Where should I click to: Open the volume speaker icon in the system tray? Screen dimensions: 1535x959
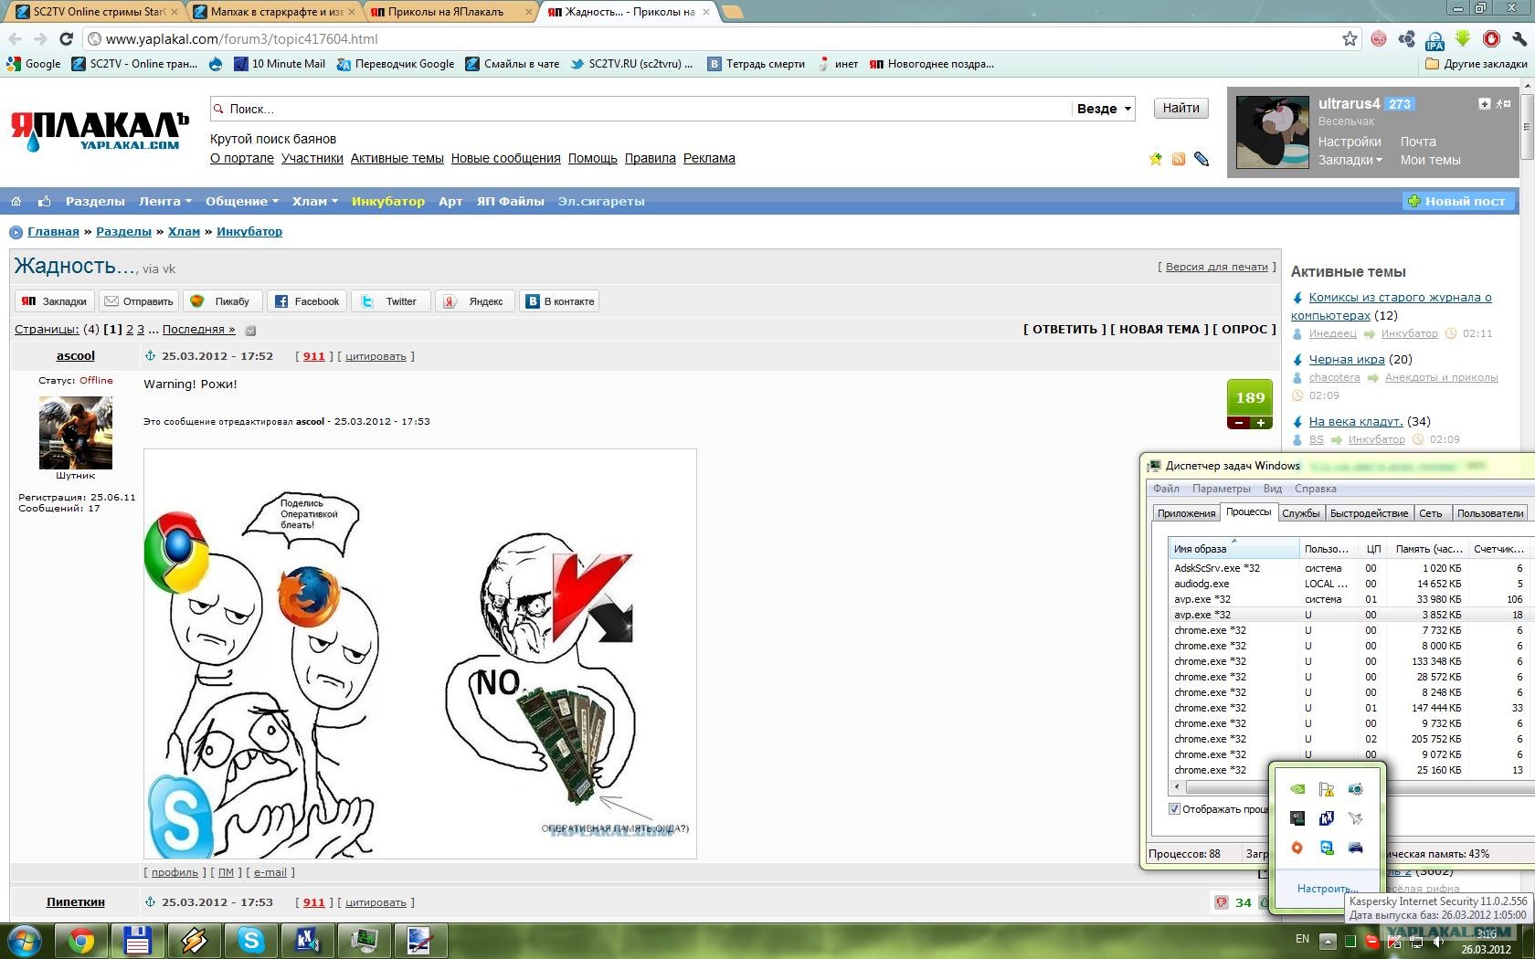pyautogui.click(x=1438, y=941)
